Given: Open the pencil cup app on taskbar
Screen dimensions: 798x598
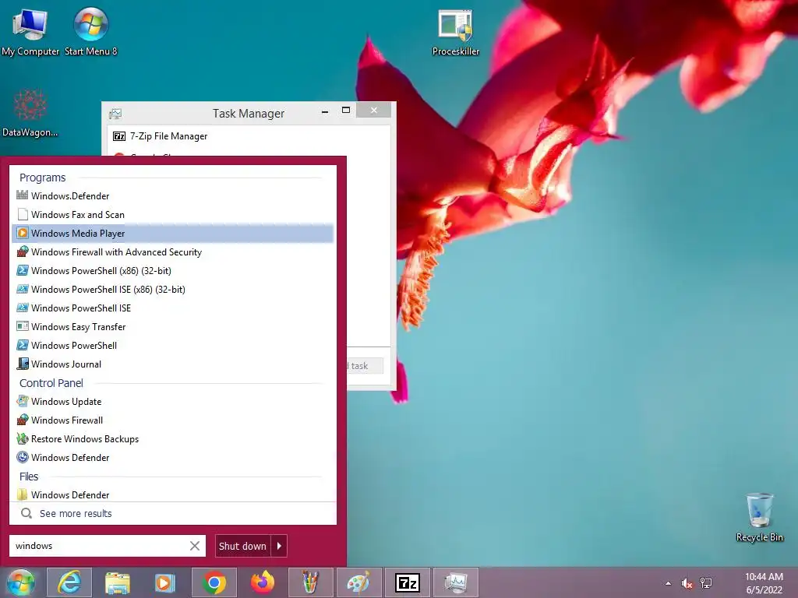Looking at the screenshot, I should (310, 582).
